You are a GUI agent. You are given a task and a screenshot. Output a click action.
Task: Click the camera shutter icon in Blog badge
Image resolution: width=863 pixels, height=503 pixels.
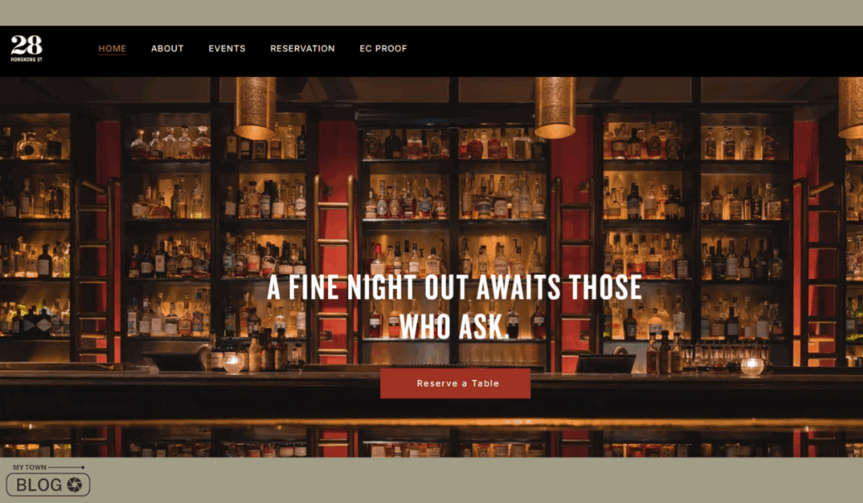74,484
